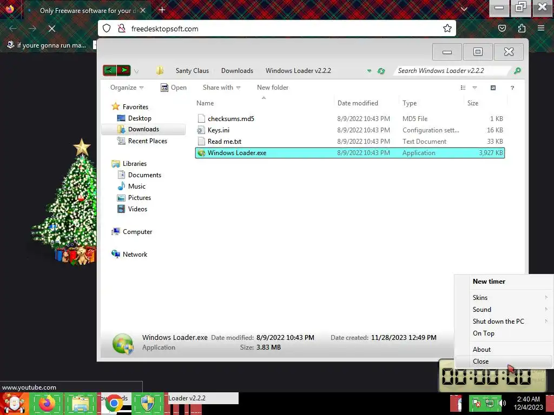Create a New folder from the toolbar
Image resolution: width=554 pixels, height=415 pixels.
(x=273, y=88)
